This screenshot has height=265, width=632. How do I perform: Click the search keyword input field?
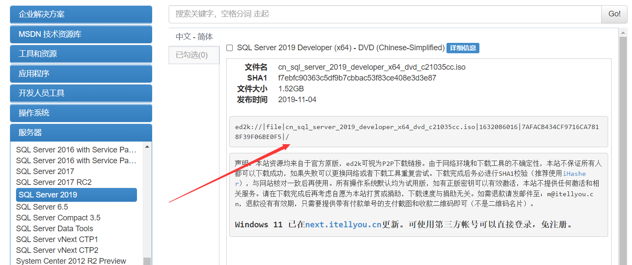[385, 14]
